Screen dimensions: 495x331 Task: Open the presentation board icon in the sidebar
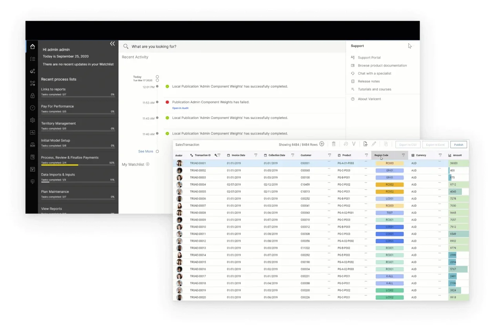click(x=32, y=182)
